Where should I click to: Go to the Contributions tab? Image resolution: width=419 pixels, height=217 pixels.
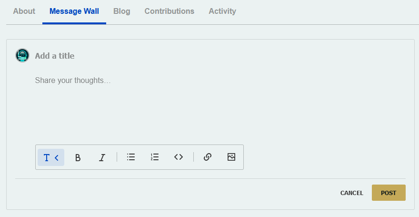pyautogui.click(x=170, y=11)
